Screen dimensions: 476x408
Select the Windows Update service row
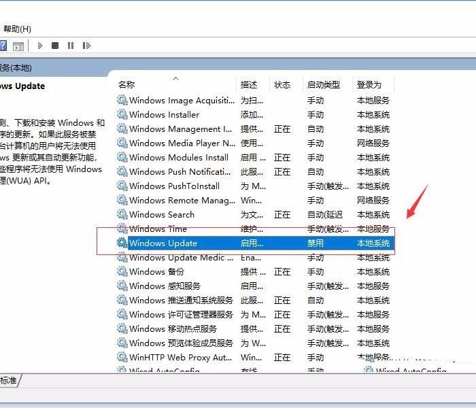tap(163, 243)
